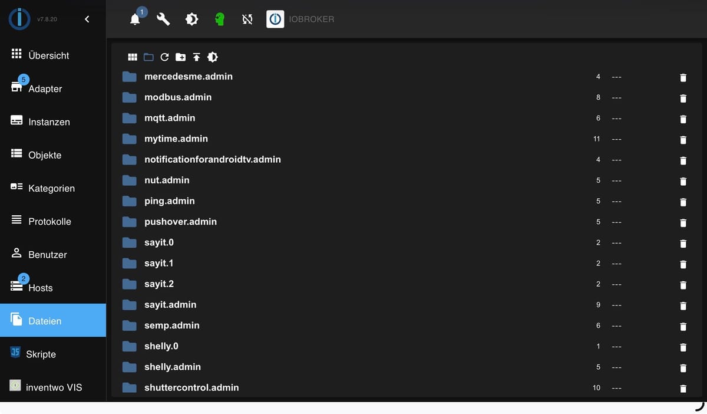Open Objekte in the sidebar
Viewport: 707px width, 414px height.
[53, 155]
